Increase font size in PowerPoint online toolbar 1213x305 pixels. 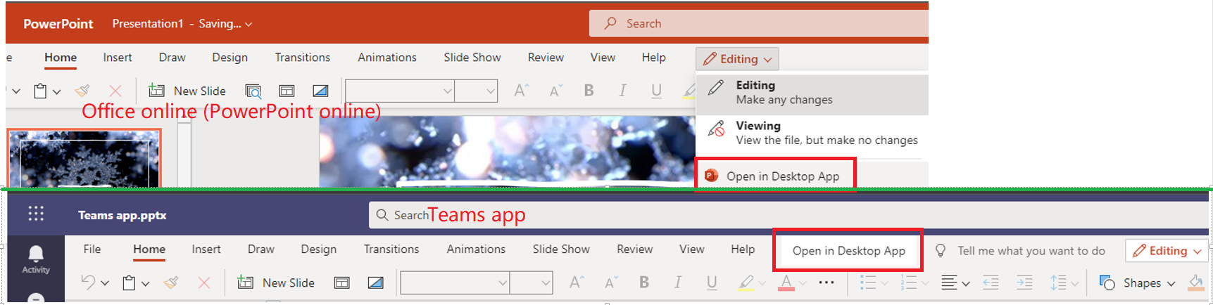point(522,90)
